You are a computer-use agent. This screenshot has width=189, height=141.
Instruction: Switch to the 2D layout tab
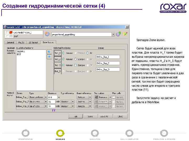(33, 43)
